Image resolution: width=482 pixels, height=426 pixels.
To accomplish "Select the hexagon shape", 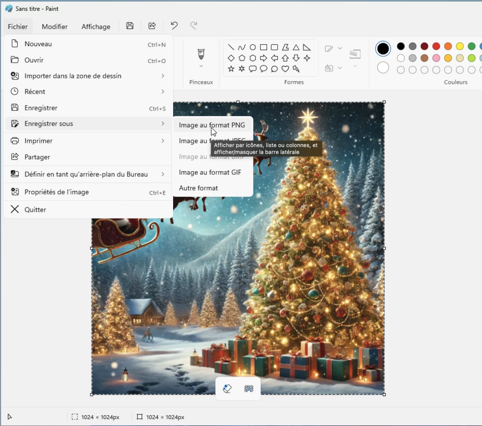I will 253,58.
